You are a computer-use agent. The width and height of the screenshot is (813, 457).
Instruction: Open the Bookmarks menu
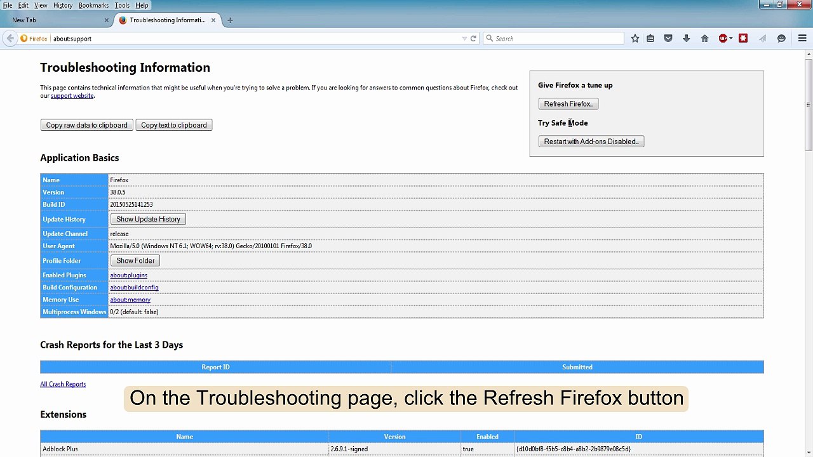pos(93,5)
